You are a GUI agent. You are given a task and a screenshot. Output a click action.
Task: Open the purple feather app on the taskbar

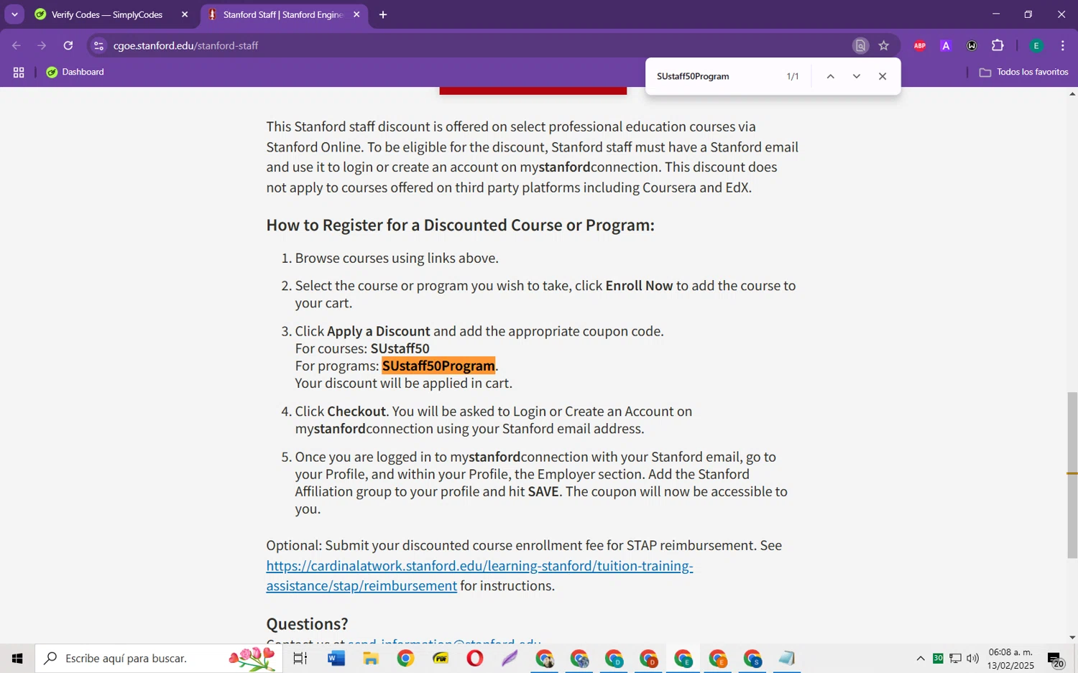(510, 658)
